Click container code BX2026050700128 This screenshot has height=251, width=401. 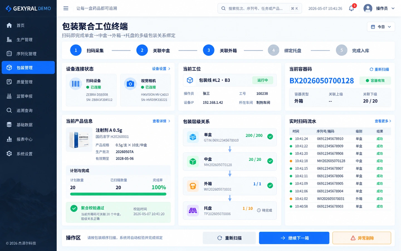click(x=322, y=81)
